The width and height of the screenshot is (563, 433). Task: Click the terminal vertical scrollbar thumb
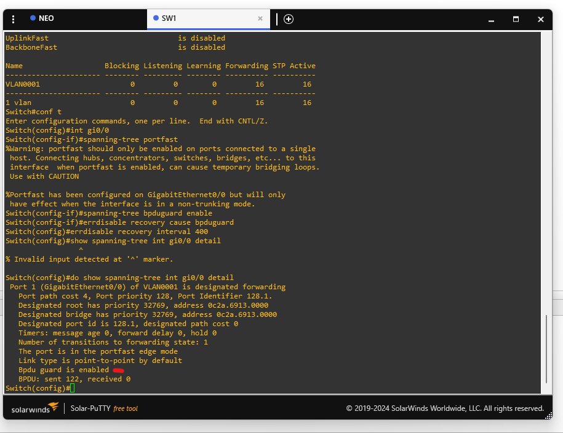(546, 349)
